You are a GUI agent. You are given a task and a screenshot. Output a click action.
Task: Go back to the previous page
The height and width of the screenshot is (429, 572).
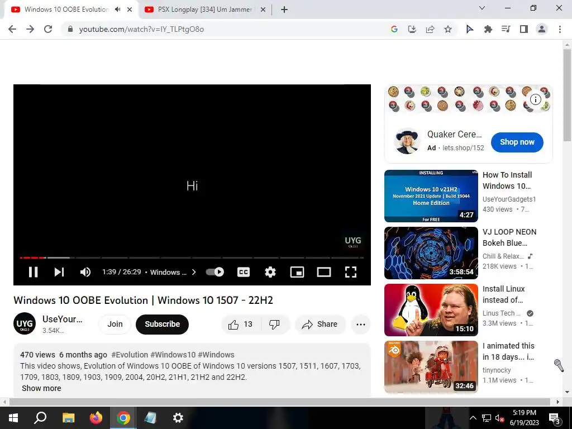(12, 29)
